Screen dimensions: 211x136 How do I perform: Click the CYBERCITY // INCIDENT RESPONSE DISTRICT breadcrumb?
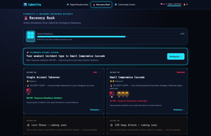coord(48,14)
